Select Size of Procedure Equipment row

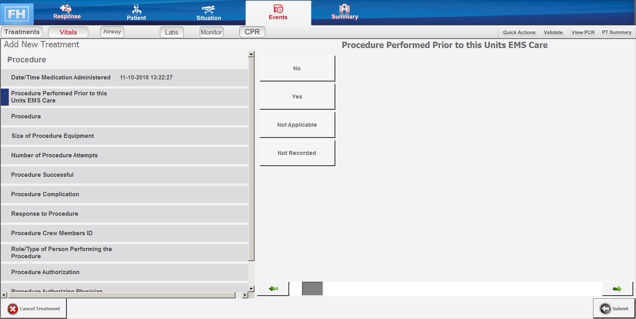[x=124, y=136]
